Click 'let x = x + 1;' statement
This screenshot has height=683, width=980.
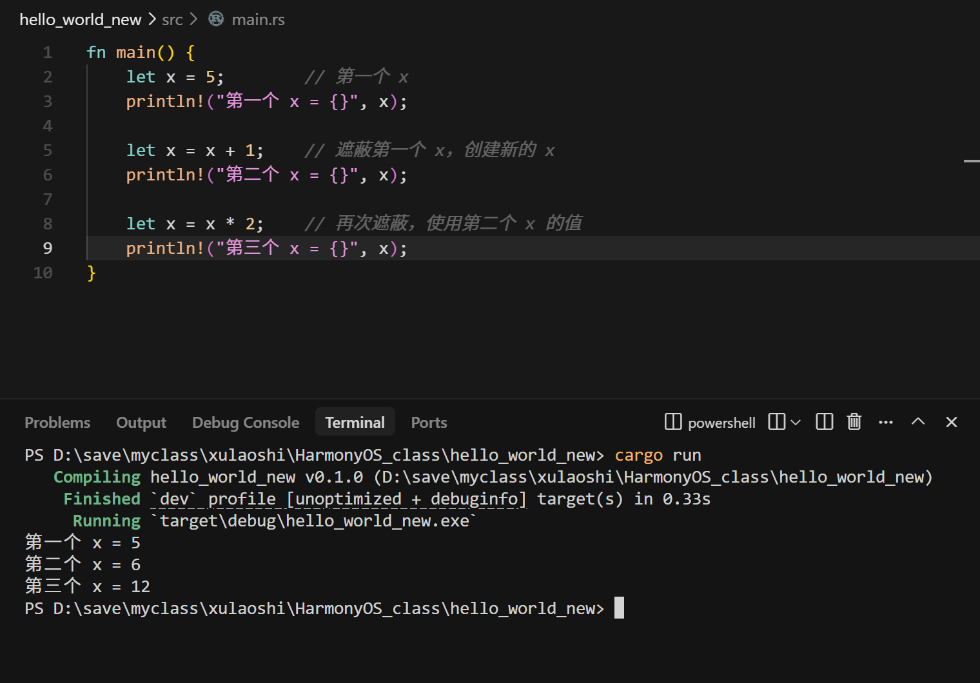pos(195,150)
